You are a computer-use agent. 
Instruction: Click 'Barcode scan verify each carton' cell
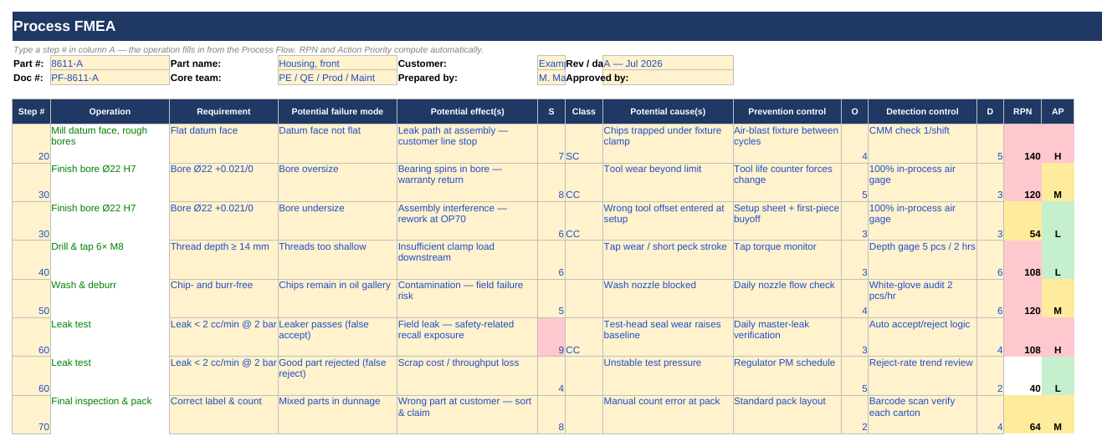(x=922, y=414)
